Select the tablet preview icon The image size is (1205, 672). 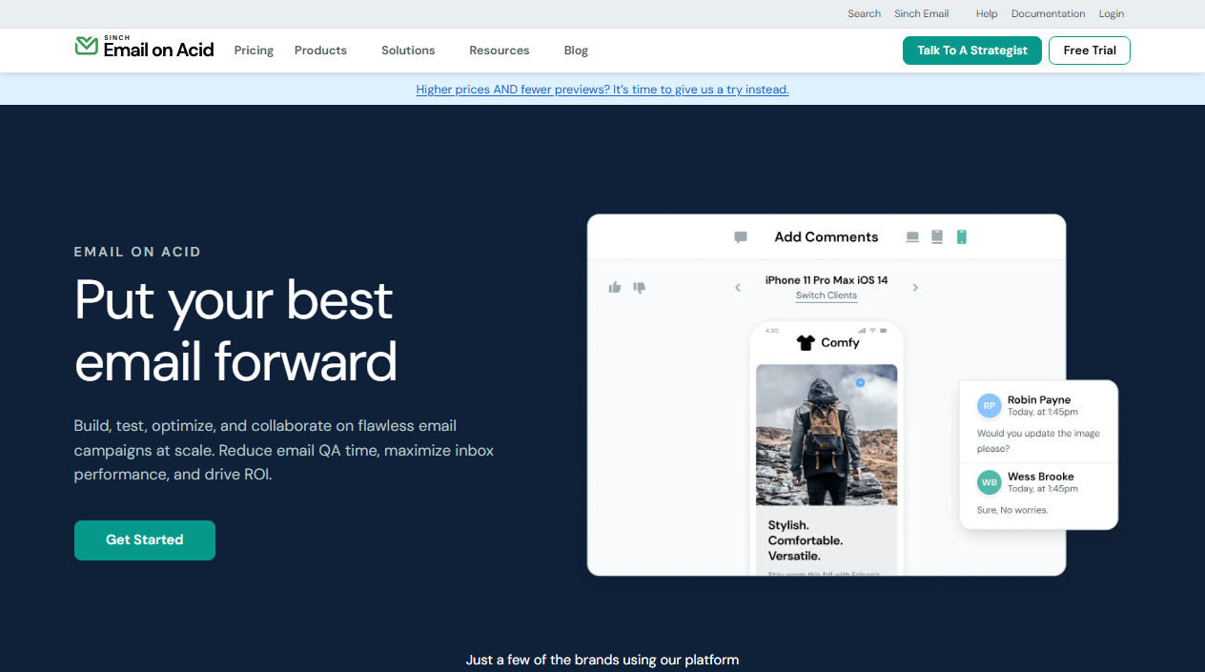937,237
